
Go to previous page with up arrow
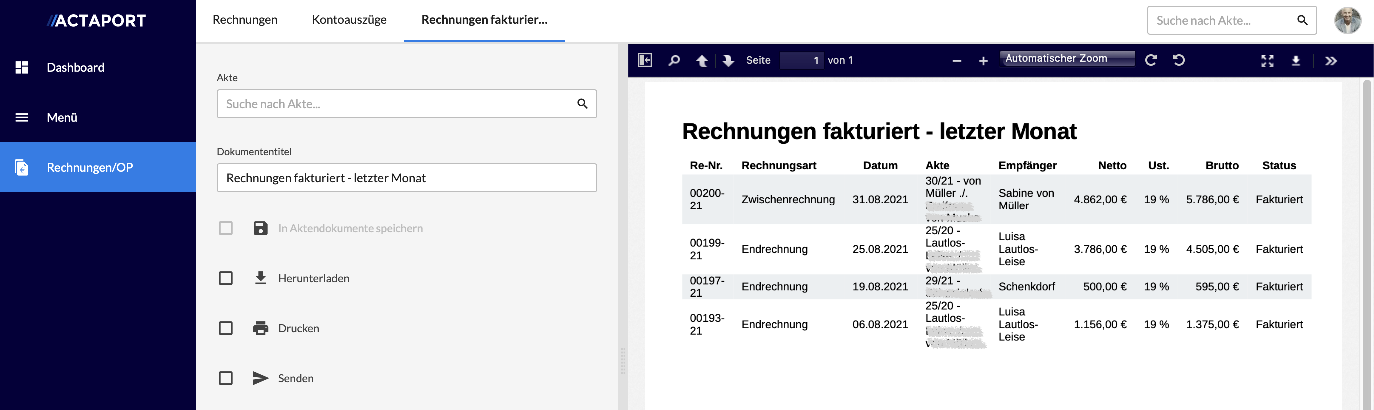[702, 61]
